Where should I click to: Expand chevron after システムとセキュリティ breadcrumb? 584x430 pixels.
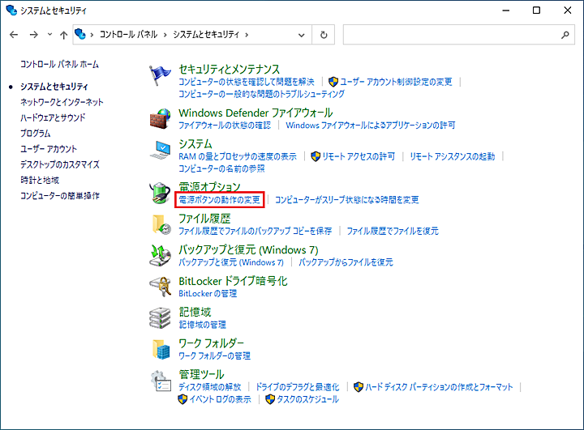tap(247, 35)
